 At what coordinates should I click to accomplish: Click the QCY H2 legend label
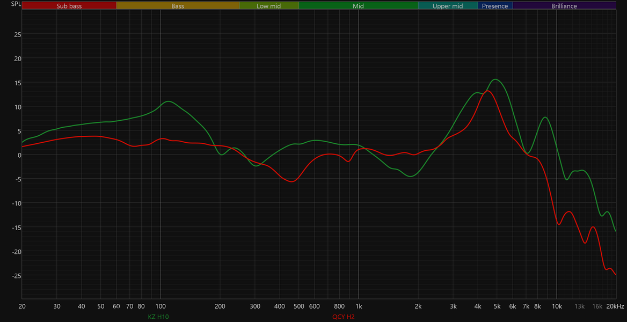click(x=343, y=317)
